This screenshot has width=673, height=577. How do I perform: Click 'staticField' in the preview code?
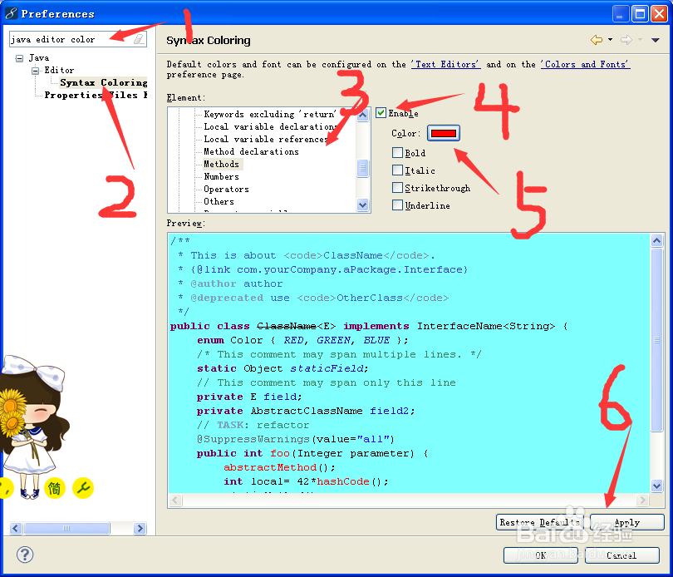tap(327, 368)
